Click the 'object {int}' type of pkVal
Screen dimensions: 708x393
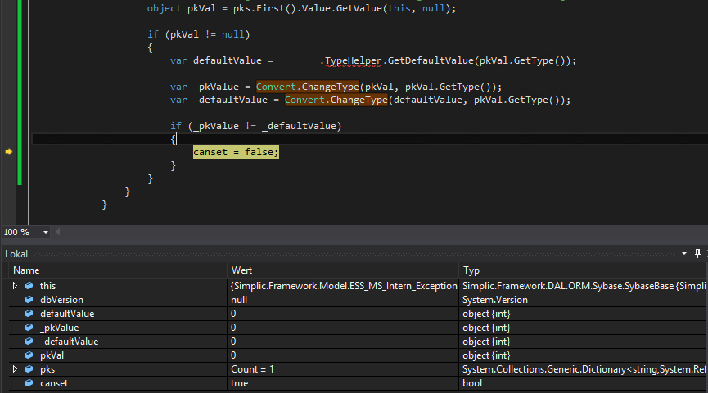tap(486, 355)
